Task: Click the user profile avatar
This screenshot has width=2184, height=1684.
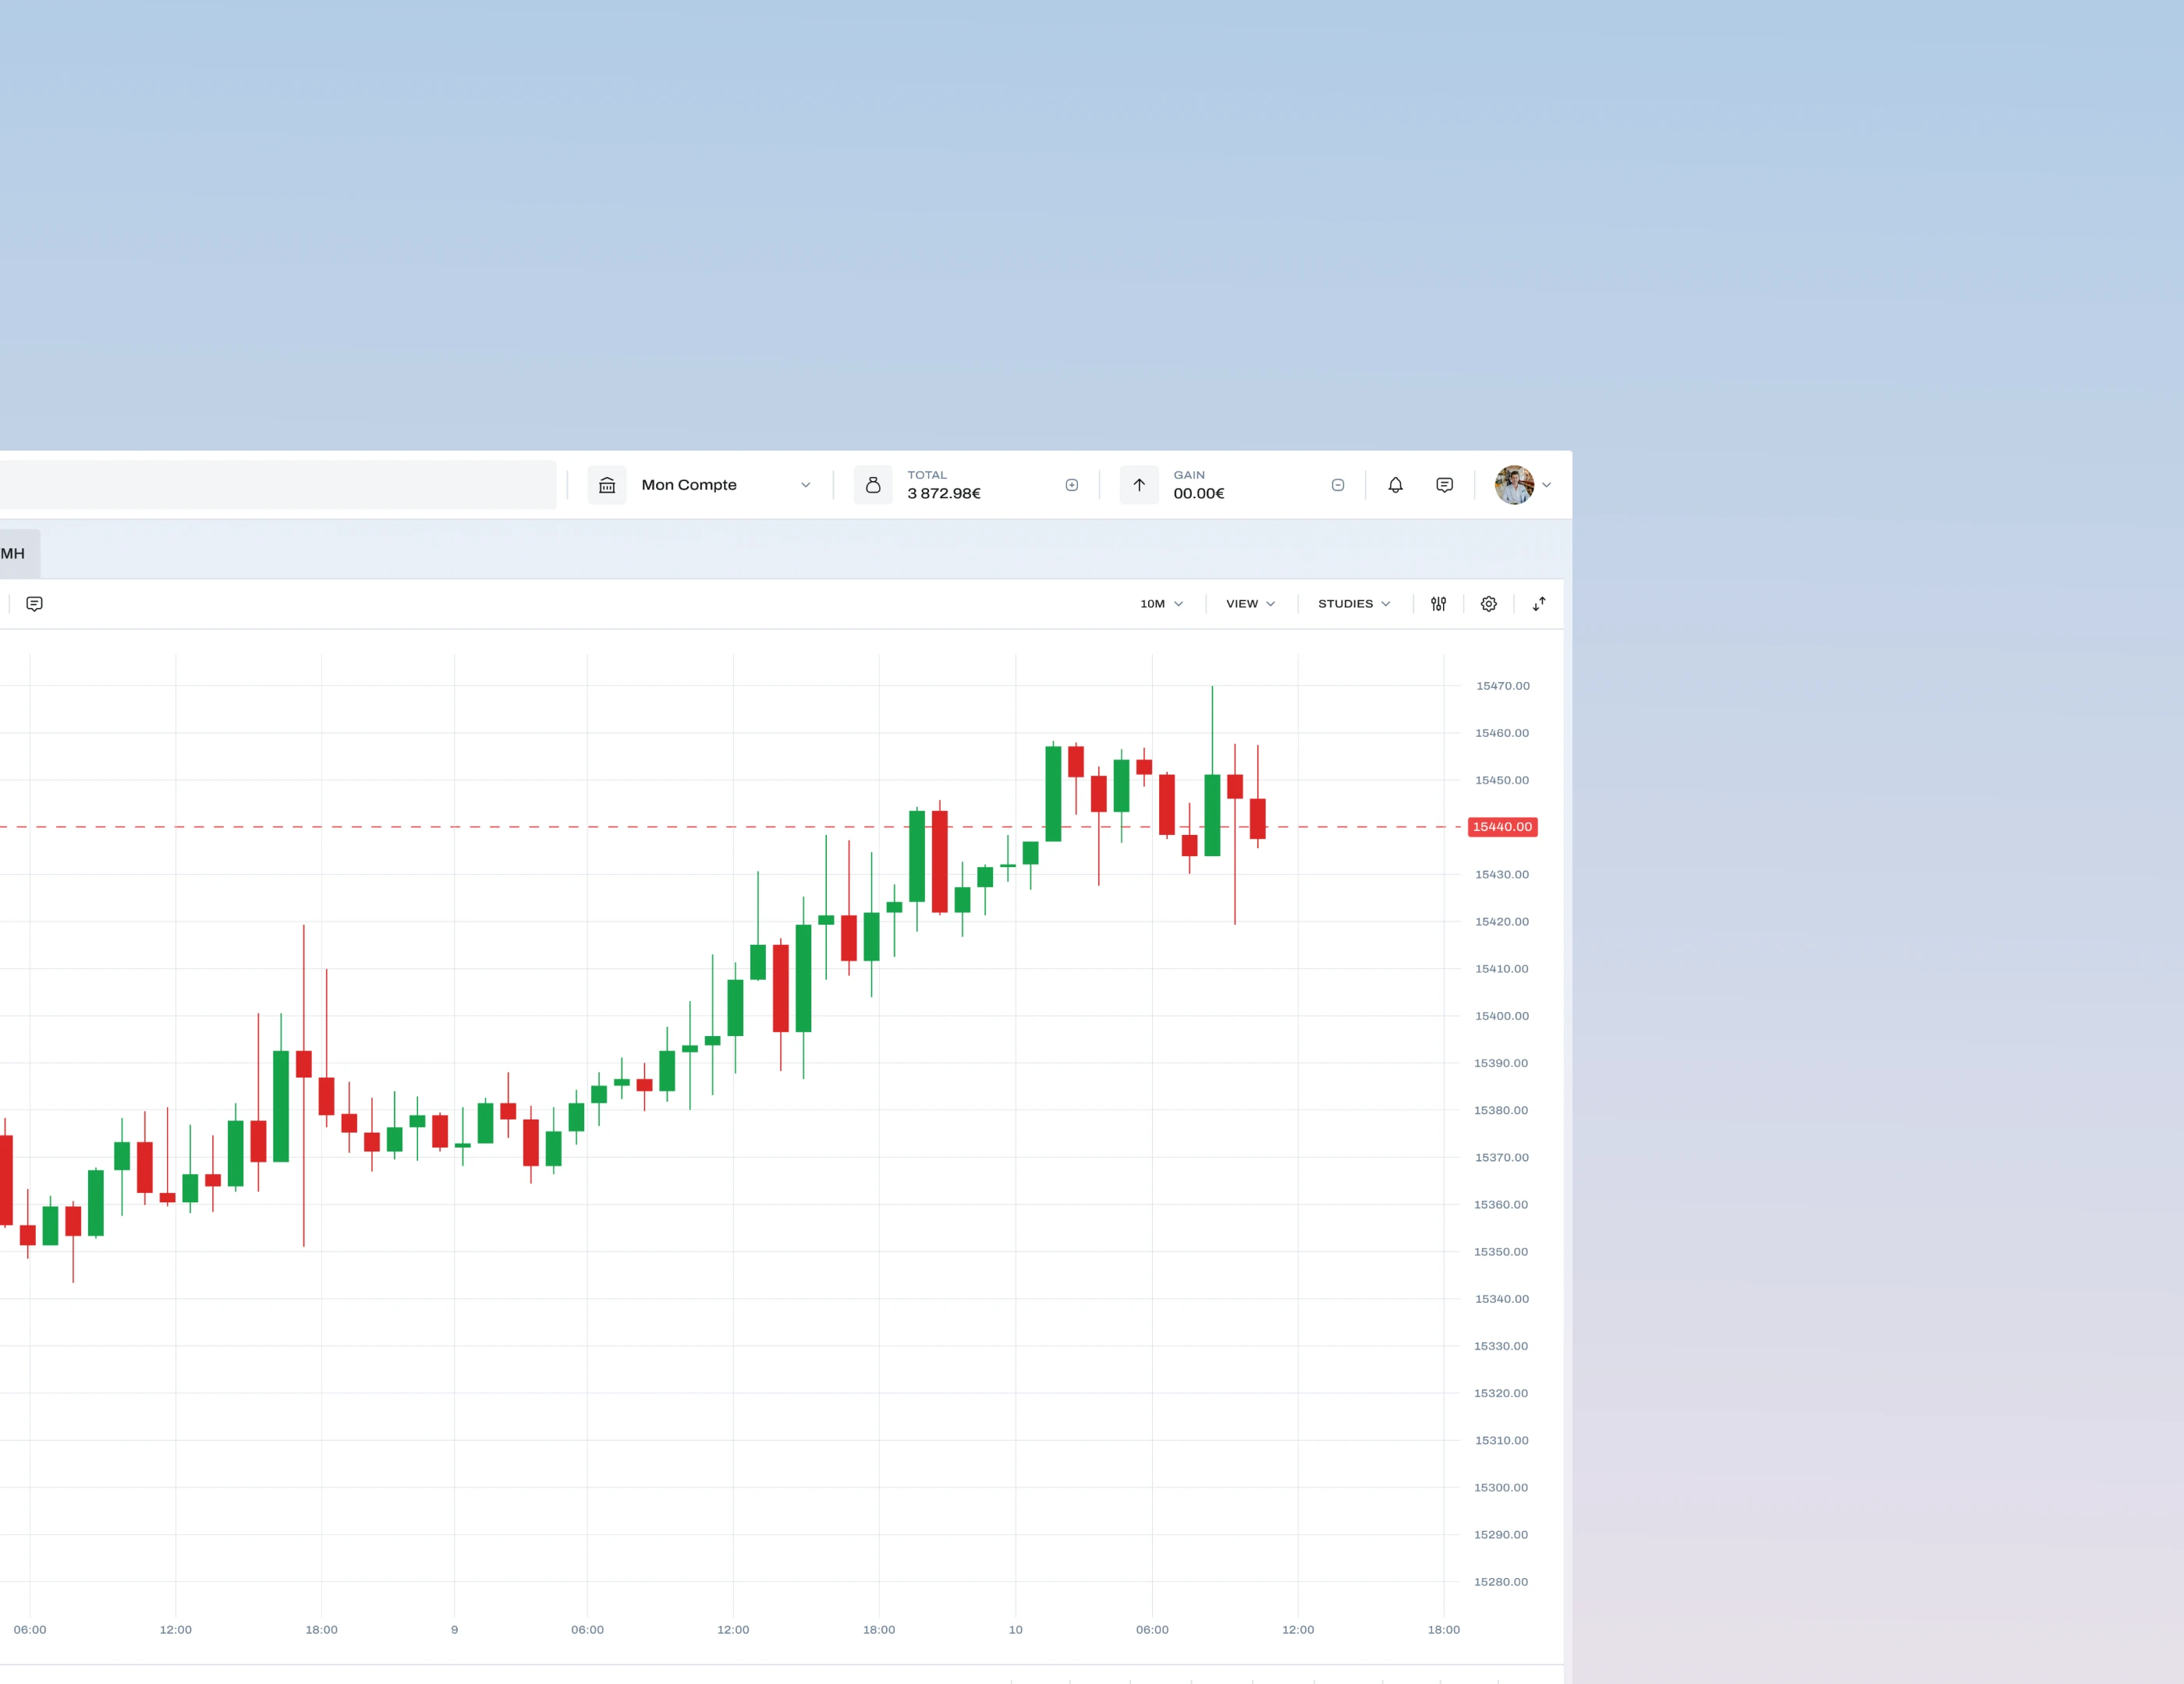Action: (1514, 485)
